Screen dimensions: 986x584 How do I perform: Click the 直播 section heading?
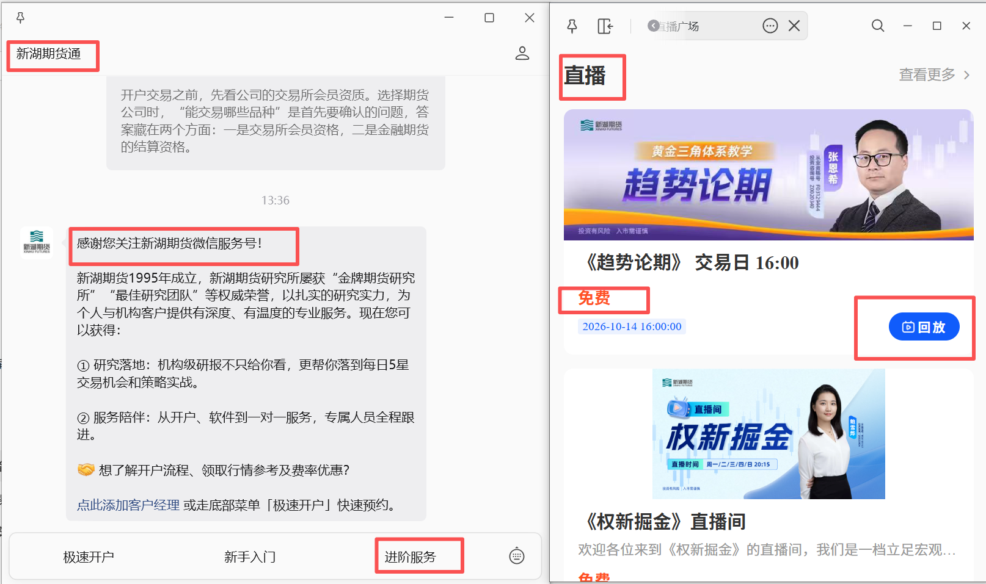pos(585,76)
